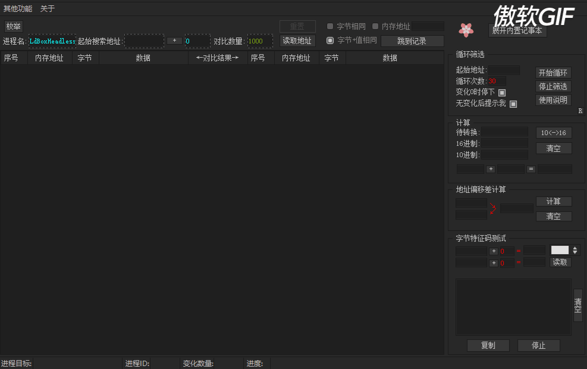Click the 16进制 input field
The width and height of the screenshot is (587, 369).
(x=505, y=143)
